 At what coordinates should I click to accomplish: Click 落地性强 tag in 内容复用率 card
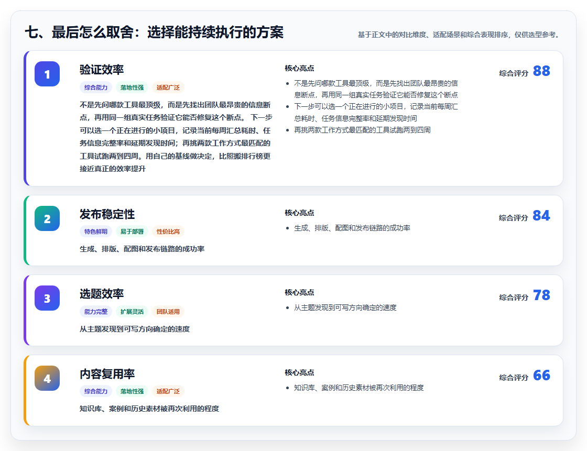point(132,391)
